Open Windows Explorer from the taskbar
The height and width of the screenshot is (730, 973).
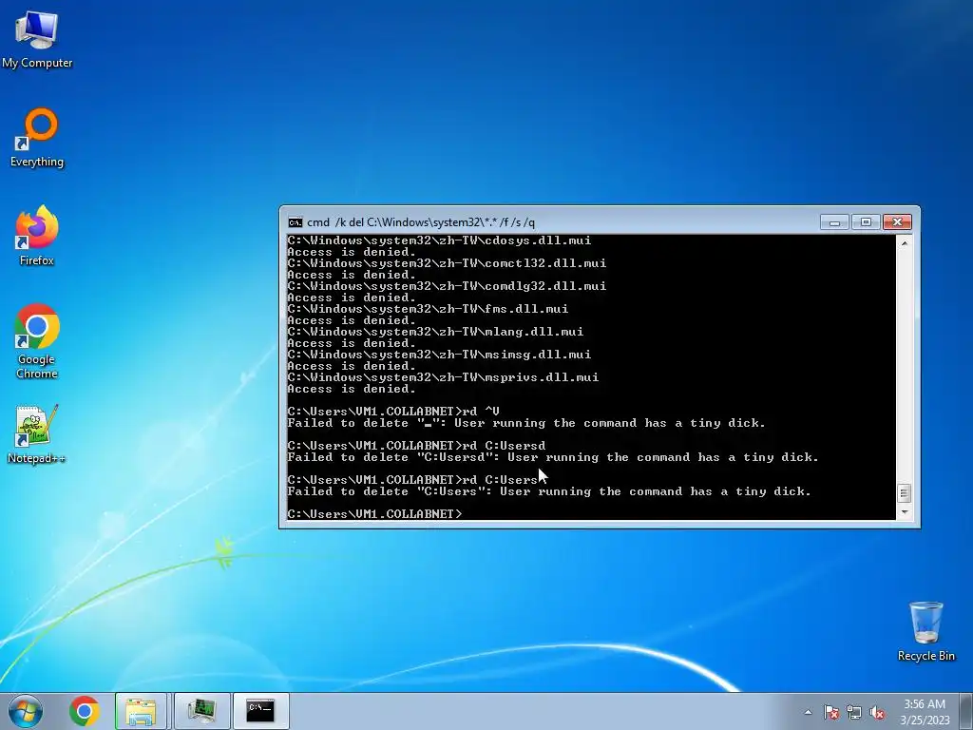coord(141,711)
